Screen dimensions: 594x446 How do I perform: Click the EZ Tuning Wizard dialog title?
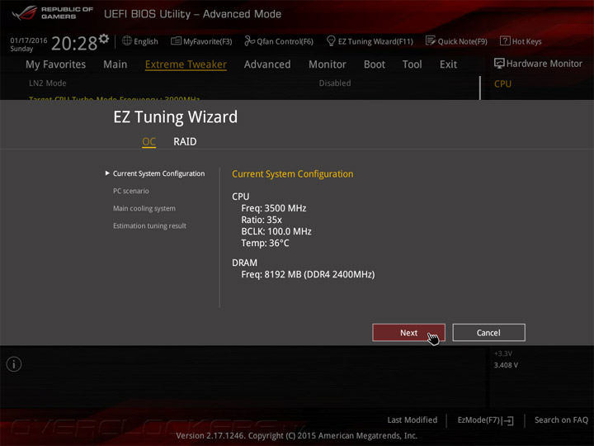coord(176,116)
